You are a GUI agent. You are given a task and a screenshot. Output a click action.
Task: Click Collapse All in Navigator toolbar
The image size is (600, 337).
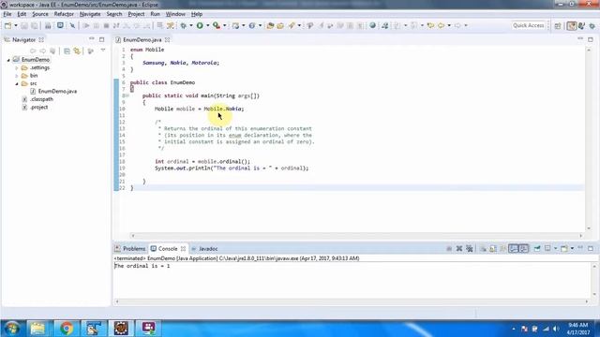(67, 51)
